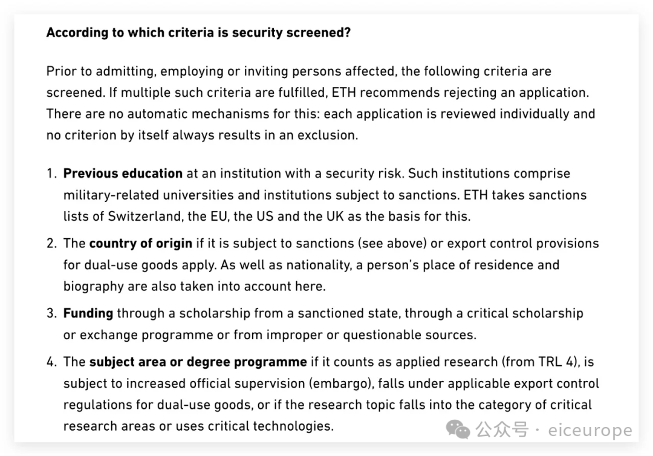Viewport: 653px width, 456px height.
Task: Select the bold 'country of origin' term
Action: click(x=140, y=244)
